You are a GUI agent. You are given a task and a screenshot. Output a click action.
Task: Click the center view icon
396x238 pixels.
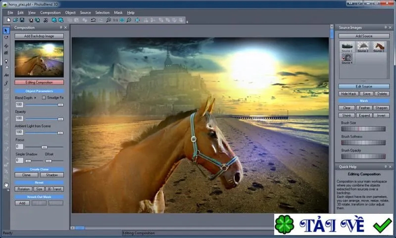[x=137, y=20]
